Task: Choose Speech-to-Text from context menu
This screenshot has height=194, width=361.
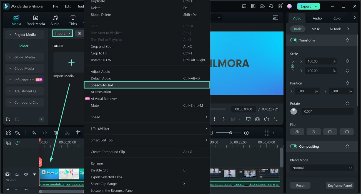Action: [147, 85]
